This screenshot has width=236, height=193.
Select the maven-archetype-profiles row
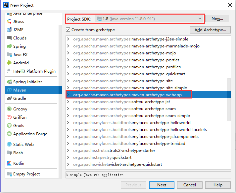(x=148, y=67)
